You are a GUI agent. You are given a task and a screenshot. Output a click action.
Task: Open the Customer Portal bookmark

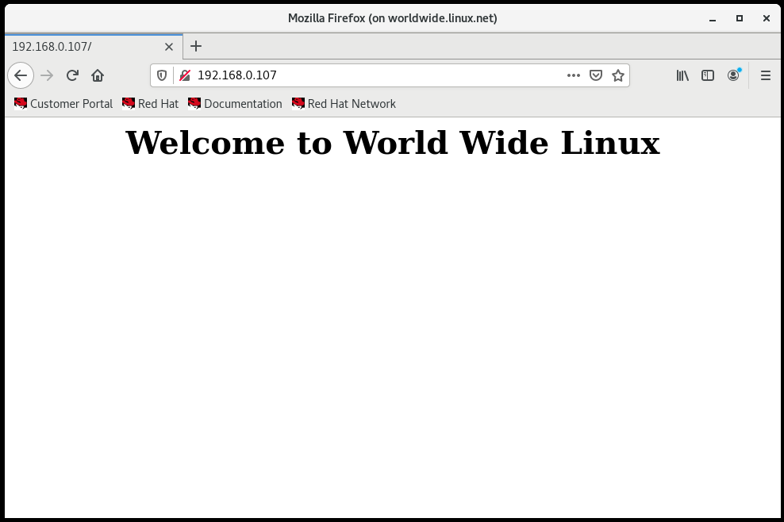[x=63, y=104]
